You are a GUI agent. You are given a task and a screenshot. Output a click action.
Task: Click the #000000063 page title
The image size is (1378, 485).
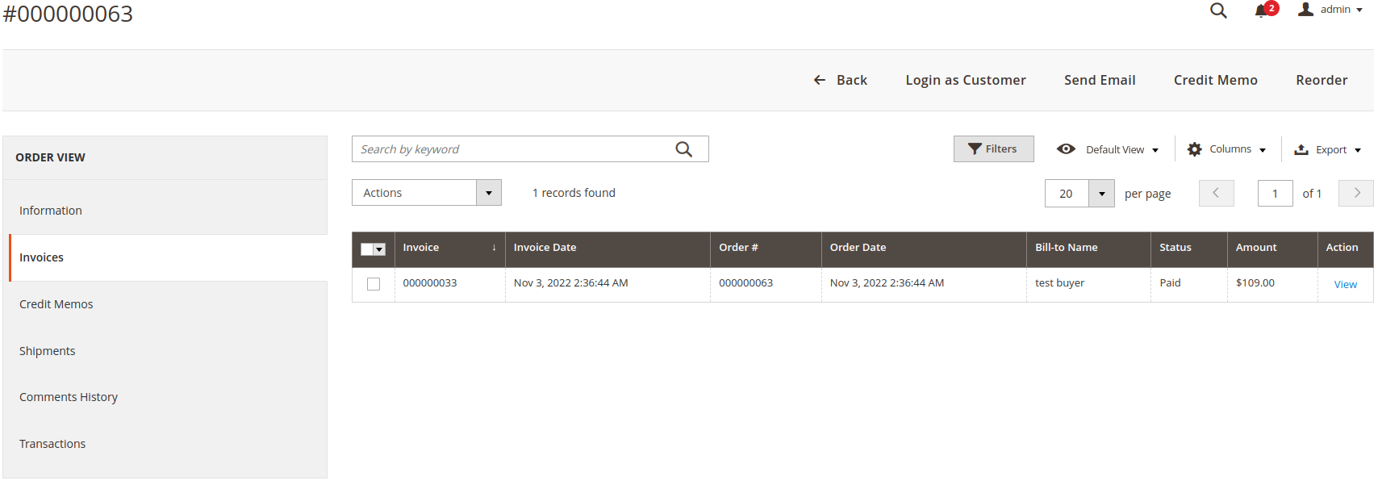[x=68, y=14]
